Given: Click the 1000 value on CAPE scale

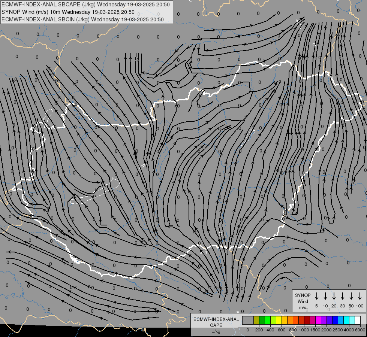Looking at the screenshot, I should (304, 330).
